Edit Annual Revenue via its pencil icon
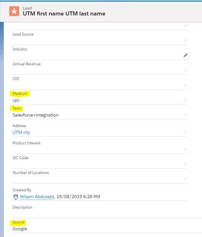 186,70
